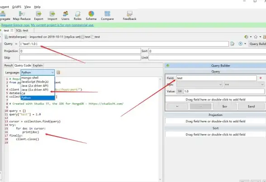
Task: Click the Request licence now link
Action: pyautogui.click(x=15, y=25)
